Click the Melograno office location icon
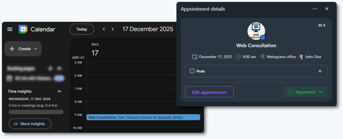This screenshot has width=343, height=139. tap(263, 57)
